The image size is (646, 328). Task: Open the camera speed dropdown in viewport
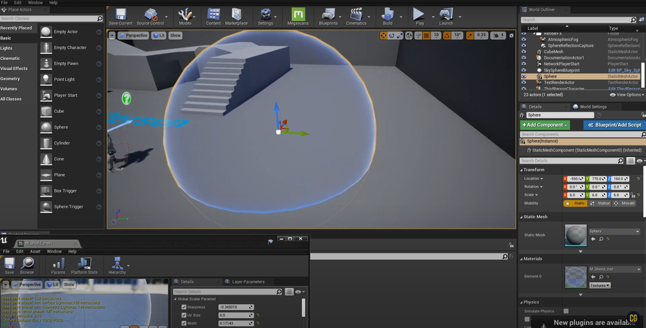tap(497, 35)
